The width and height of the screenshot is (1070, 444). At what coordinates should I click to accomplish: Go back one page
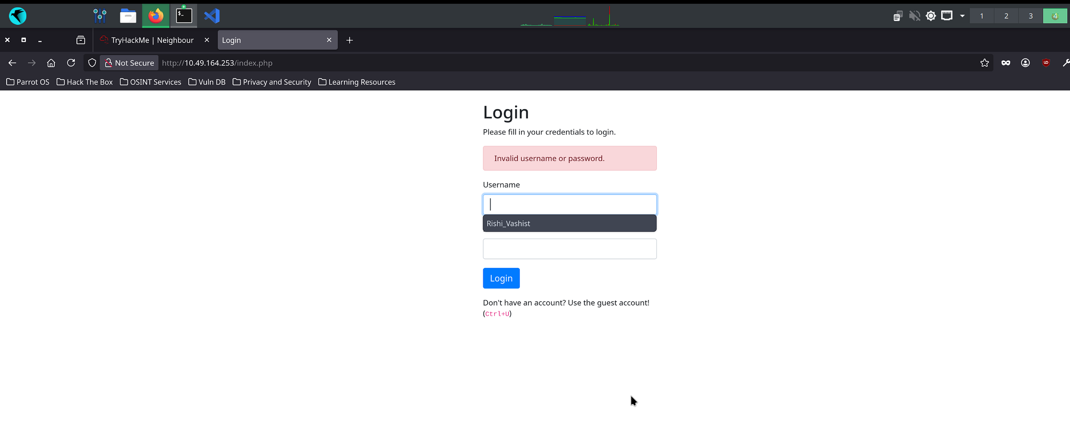(x=12, y=63)
